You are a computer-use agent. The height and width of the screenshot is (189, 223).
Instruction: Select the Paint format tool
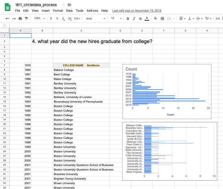27,18
